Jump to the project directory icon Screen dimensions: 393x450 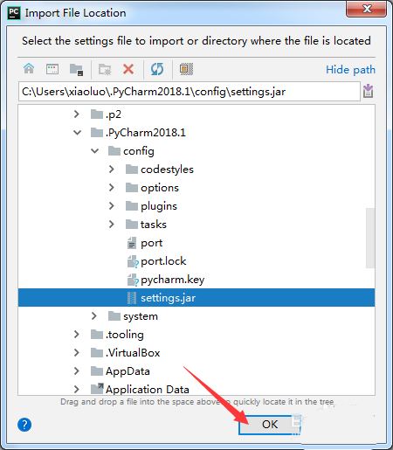77,70
